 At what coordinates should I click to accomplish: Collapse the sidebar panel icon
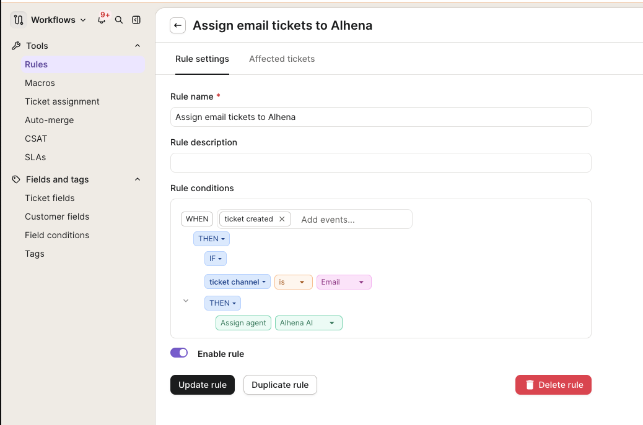pos(136,20)
